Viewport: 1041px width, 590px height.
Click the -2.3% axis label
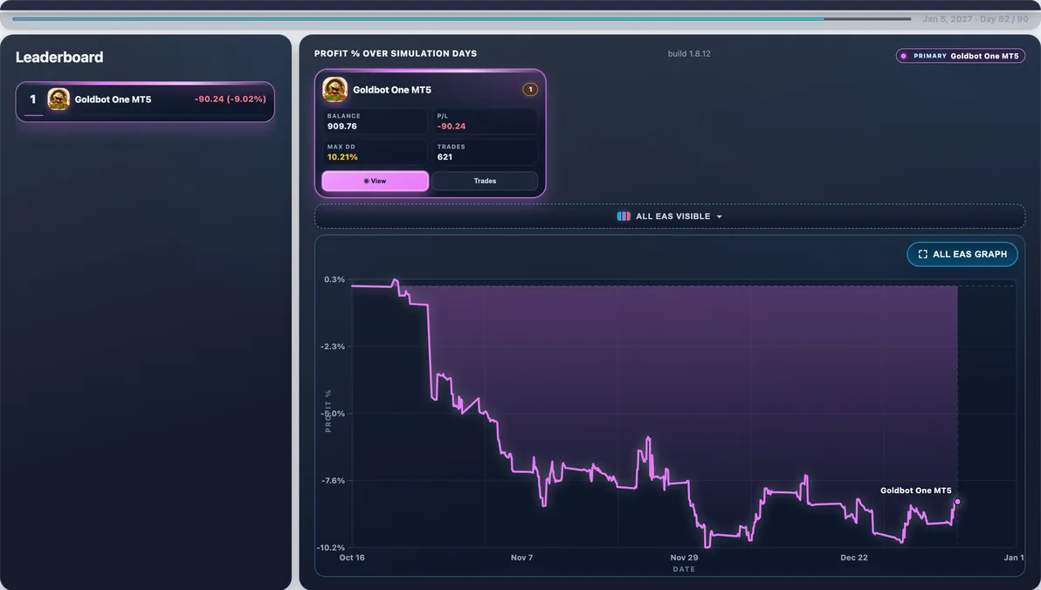click(333, 346)
